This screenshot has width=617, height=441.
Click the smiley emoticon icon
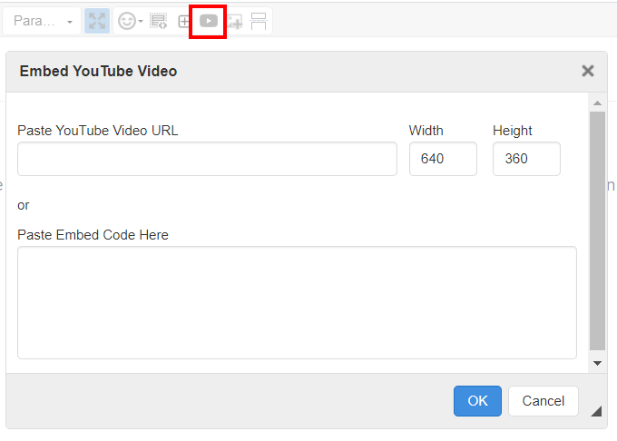pyautogui.click(x=126, y=21)
